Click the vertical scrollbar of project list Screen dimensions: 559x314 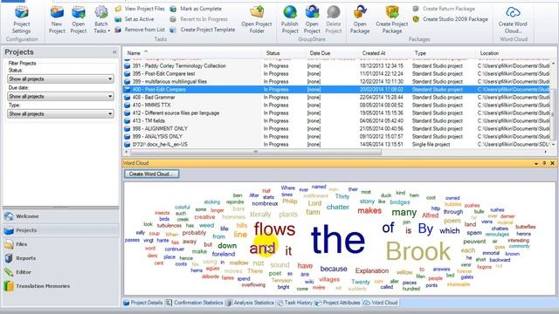[x=553, y=114]
